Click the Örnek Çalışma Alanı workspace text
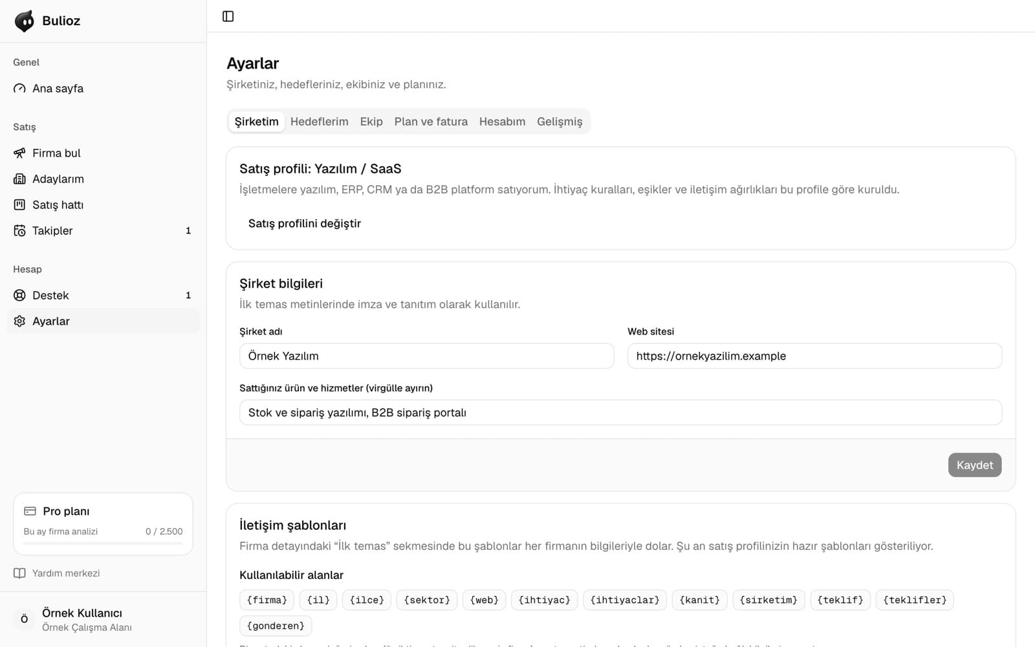The width and height of the screenshot is (1035, 647). [x=87, y=628]
